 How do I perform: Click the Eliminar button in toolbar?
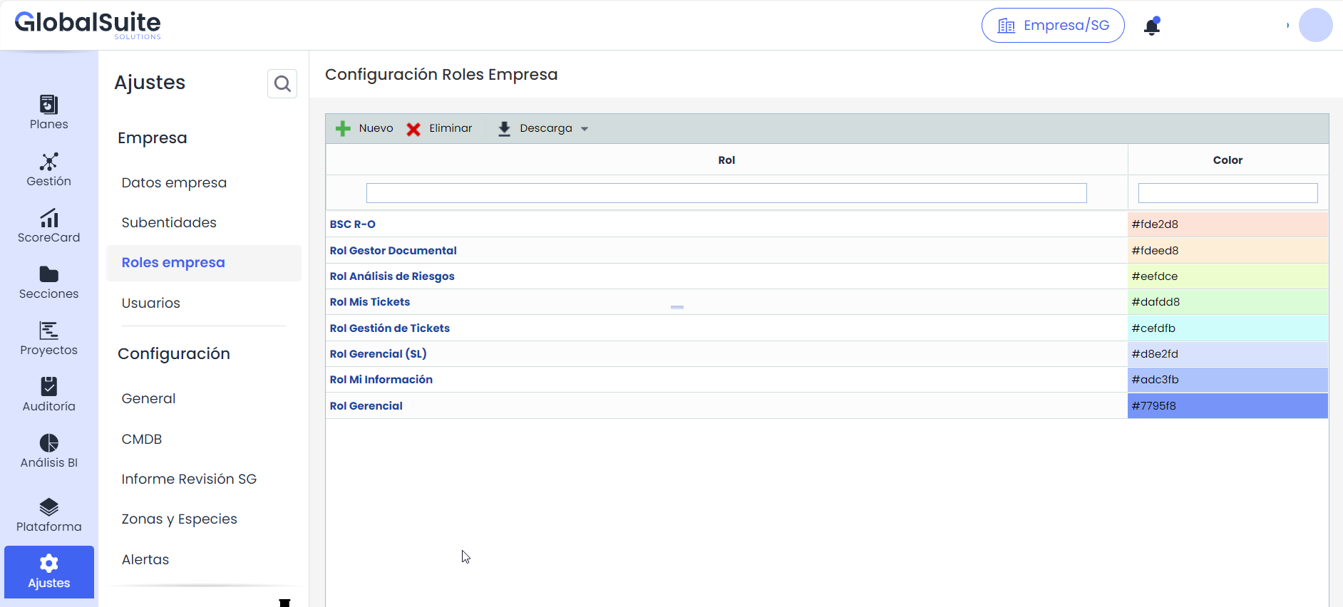(x=440, y=129)
